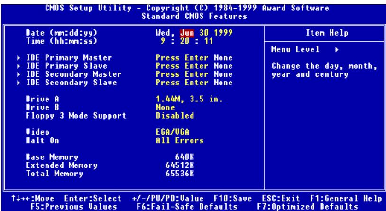Select the hour value 9 in Time

163,41
